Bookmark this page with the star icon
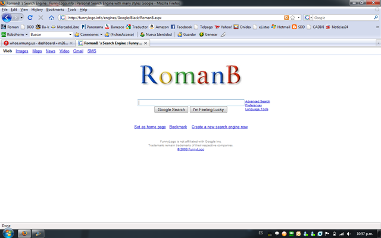 (x=292, y=18)
